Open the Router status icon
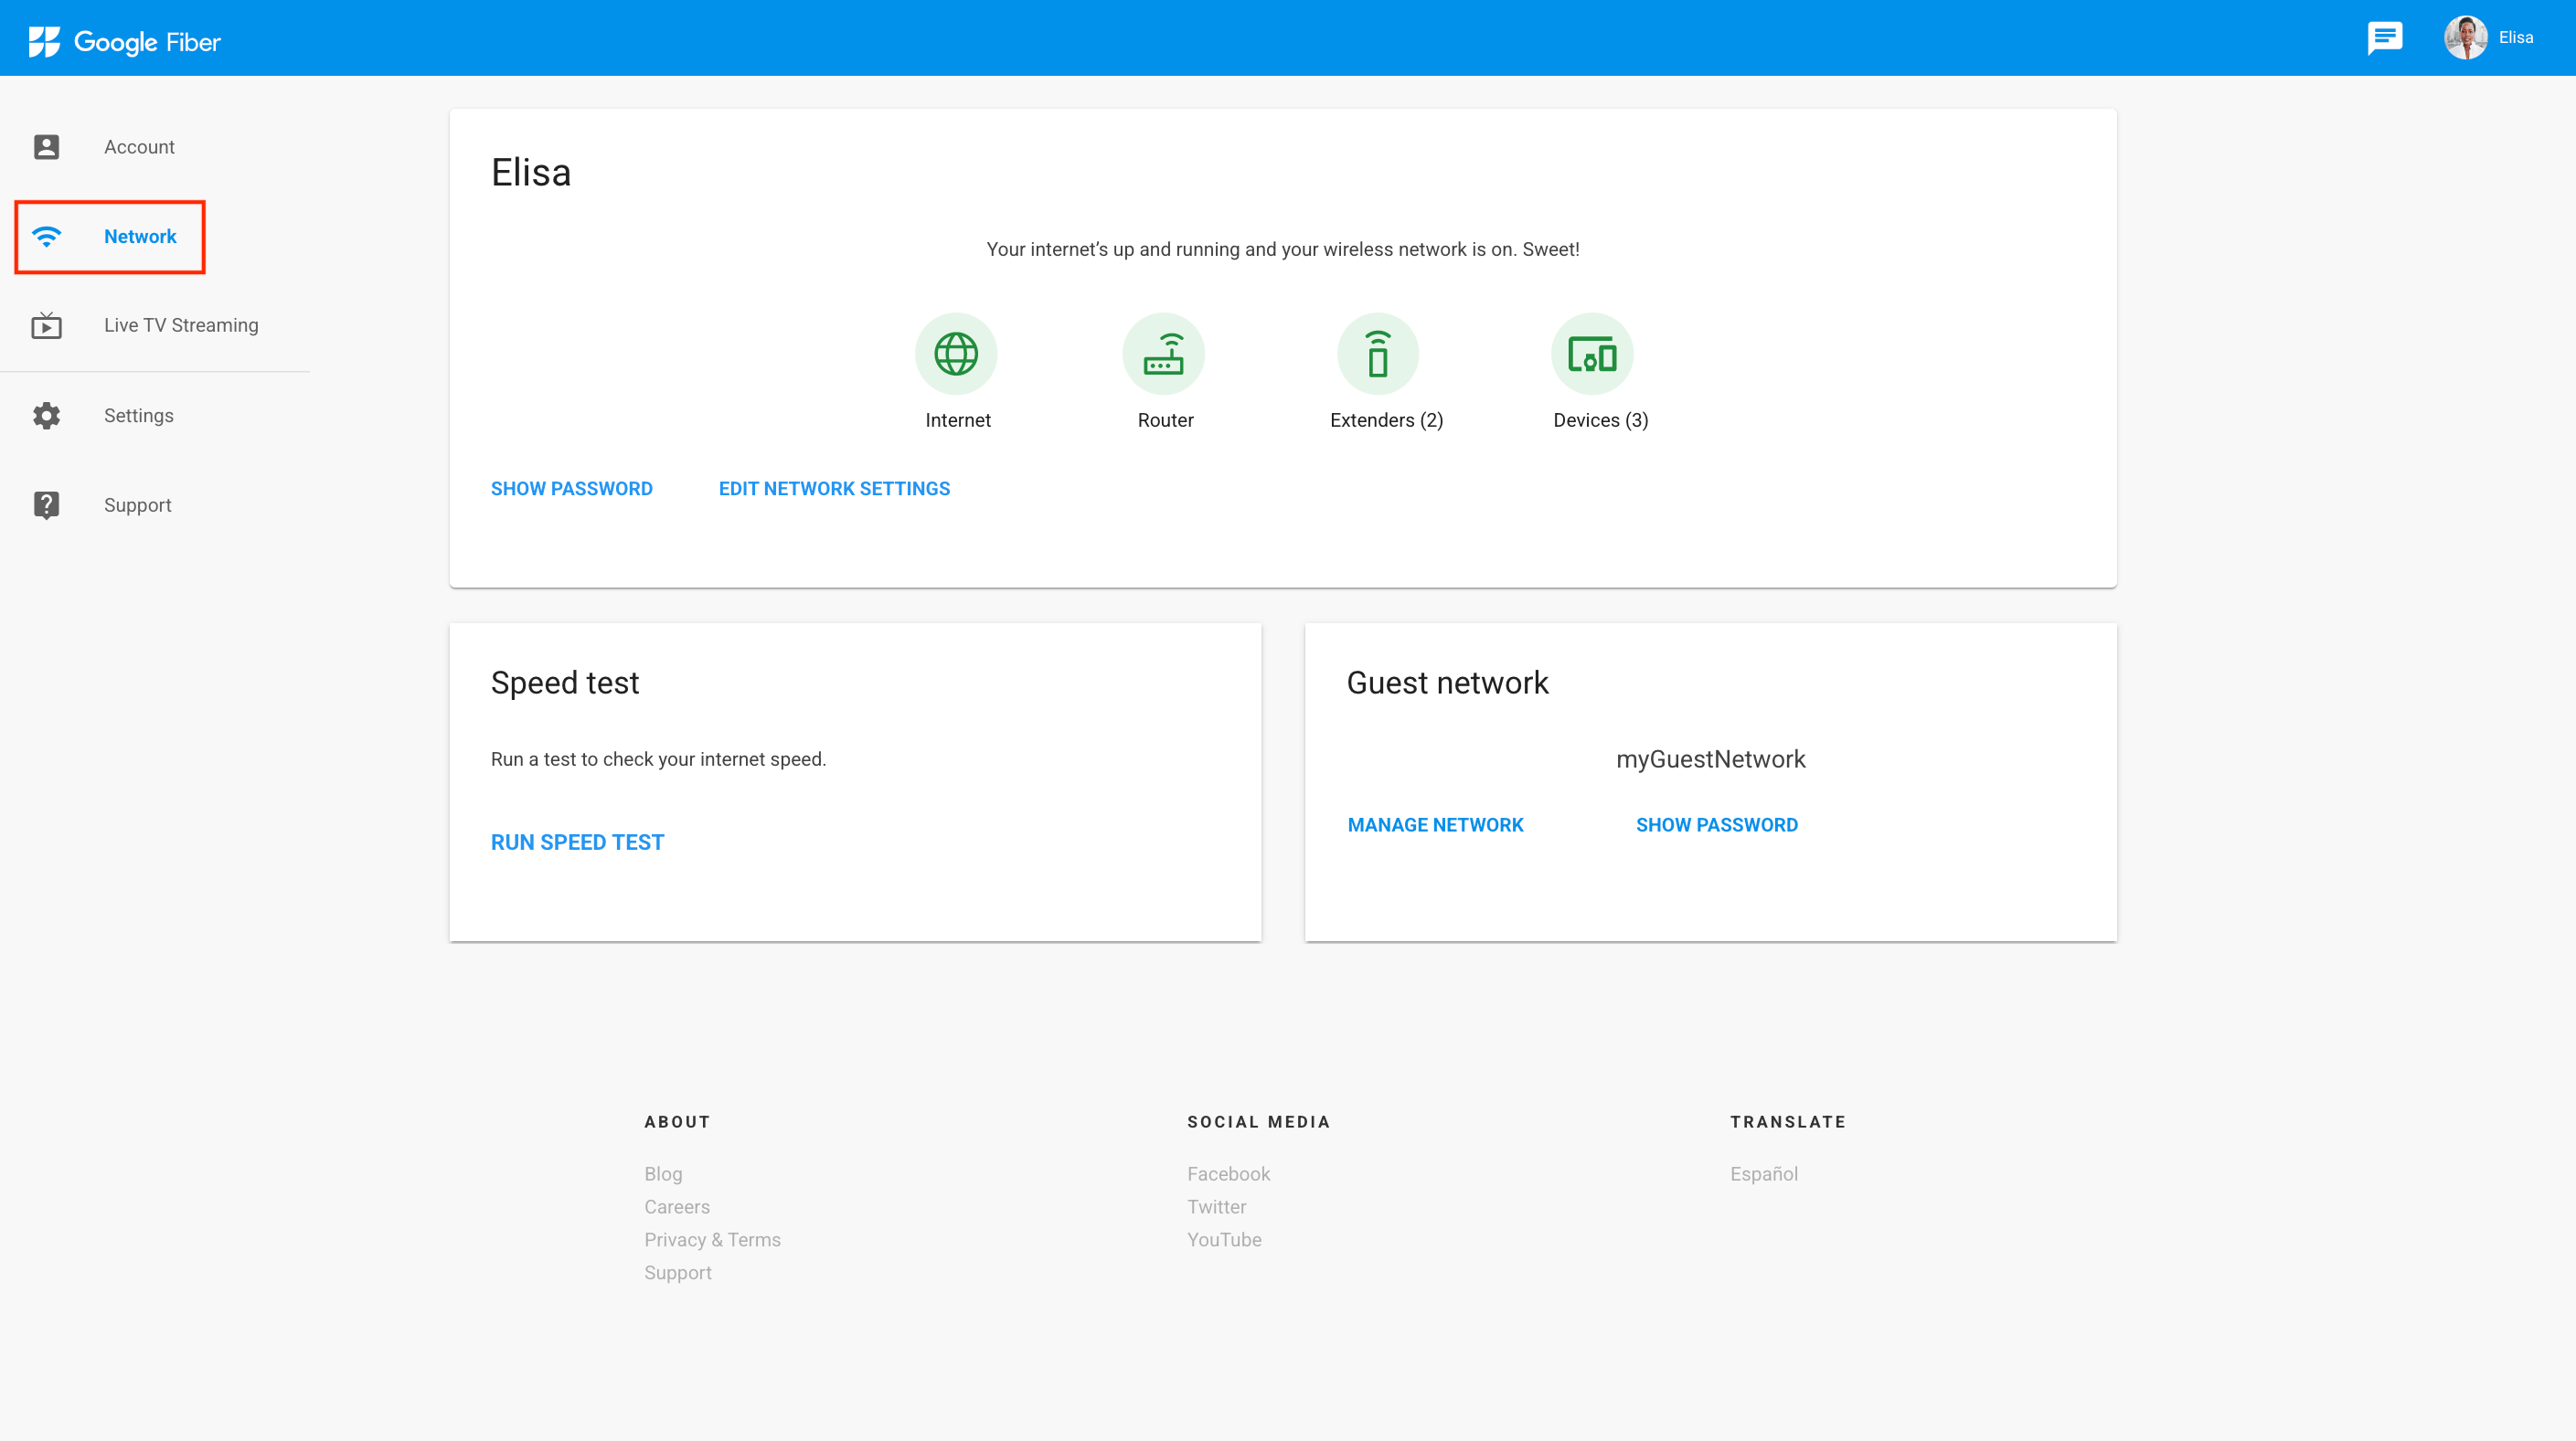 click(x=1163, y=354)
